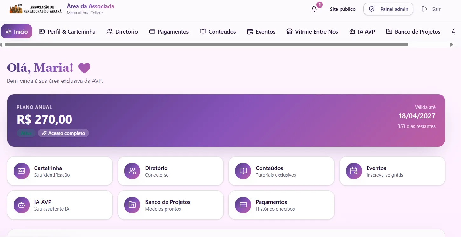This screenshot has height=237, width=461.
Task: Click the sparkle icon in Acesso completo badge
Action: [44, 133]
